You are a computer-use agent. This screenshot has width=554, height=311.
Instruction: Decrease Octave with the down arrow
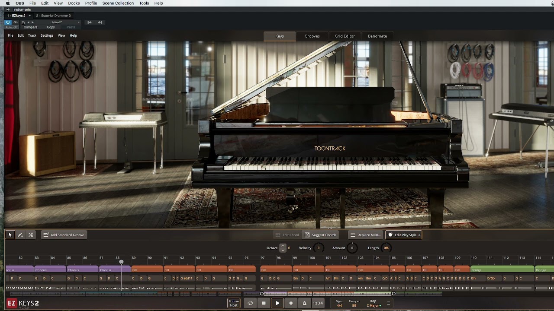[283, 250]
